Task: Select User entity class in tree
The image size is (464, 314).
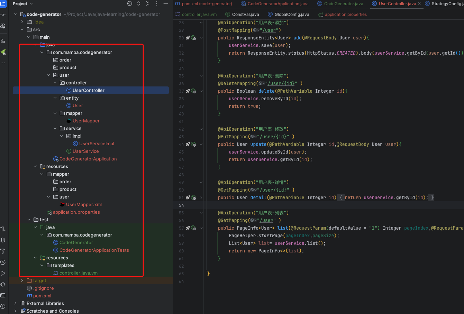Action: pyautogui.click(x=78, y=105)
